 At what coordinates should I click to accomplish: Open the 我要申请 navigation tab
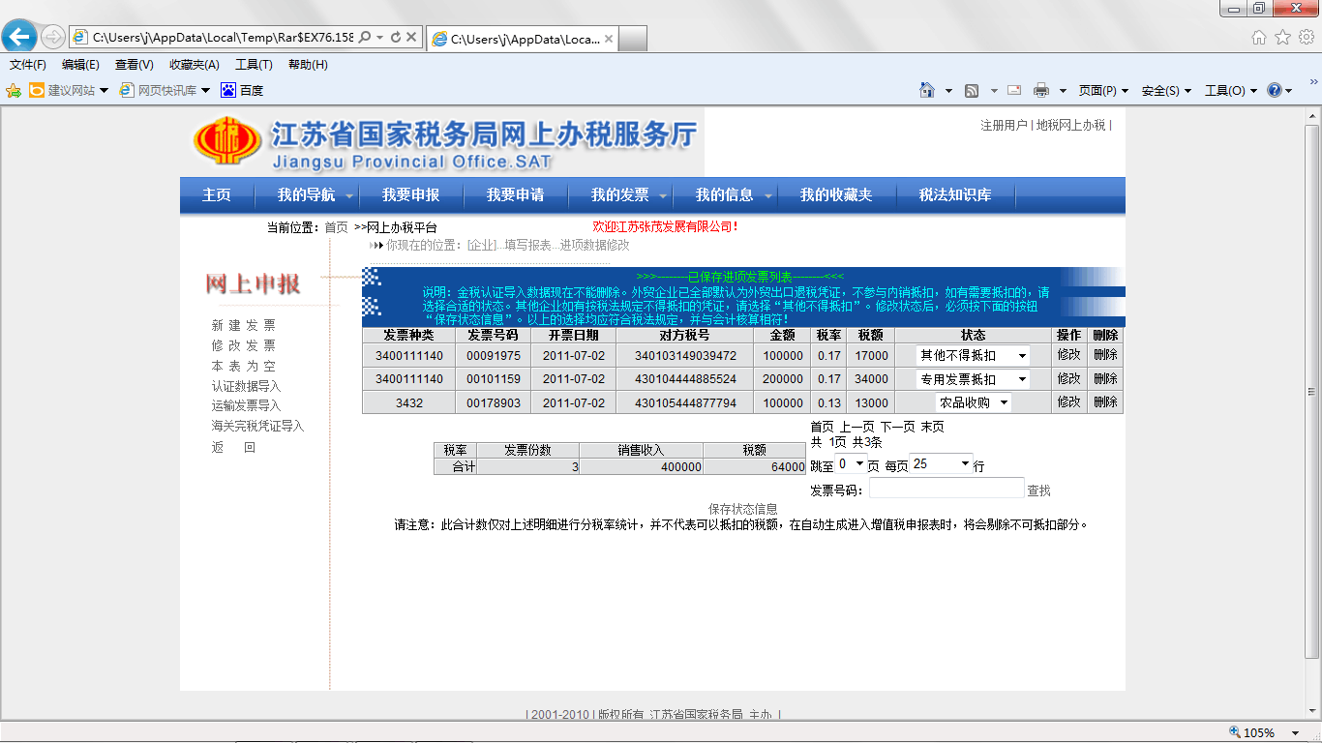coord(515,195)
